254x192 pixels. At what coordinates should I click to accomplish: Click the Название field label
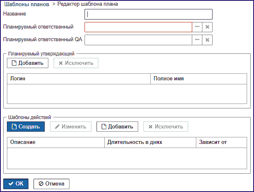tap(15, 14)
